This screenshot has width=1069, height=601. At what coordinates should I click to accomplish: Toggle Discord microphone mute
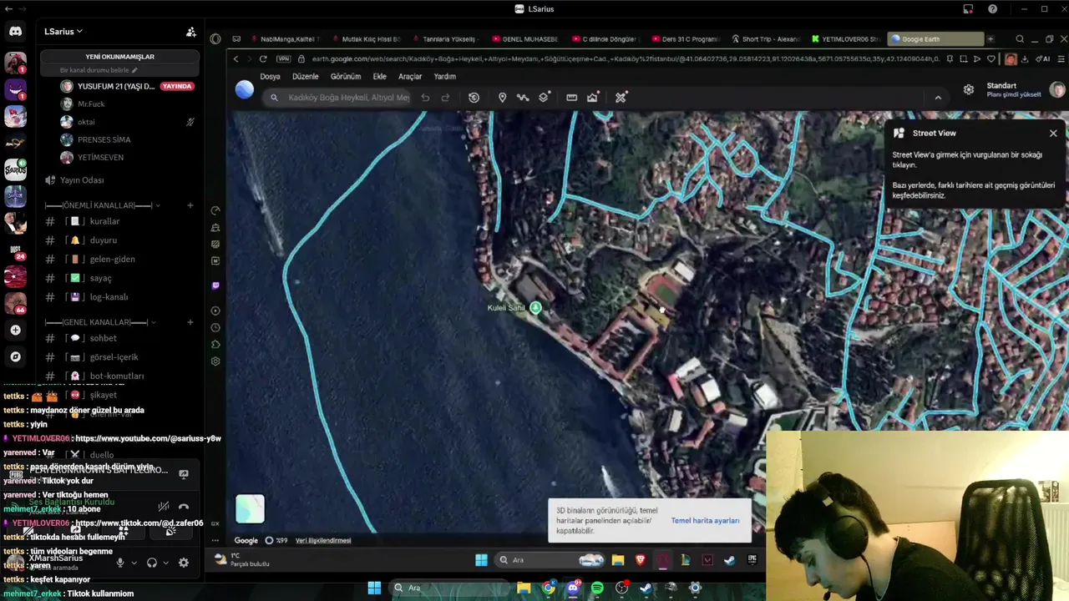(x=120, y=563)
